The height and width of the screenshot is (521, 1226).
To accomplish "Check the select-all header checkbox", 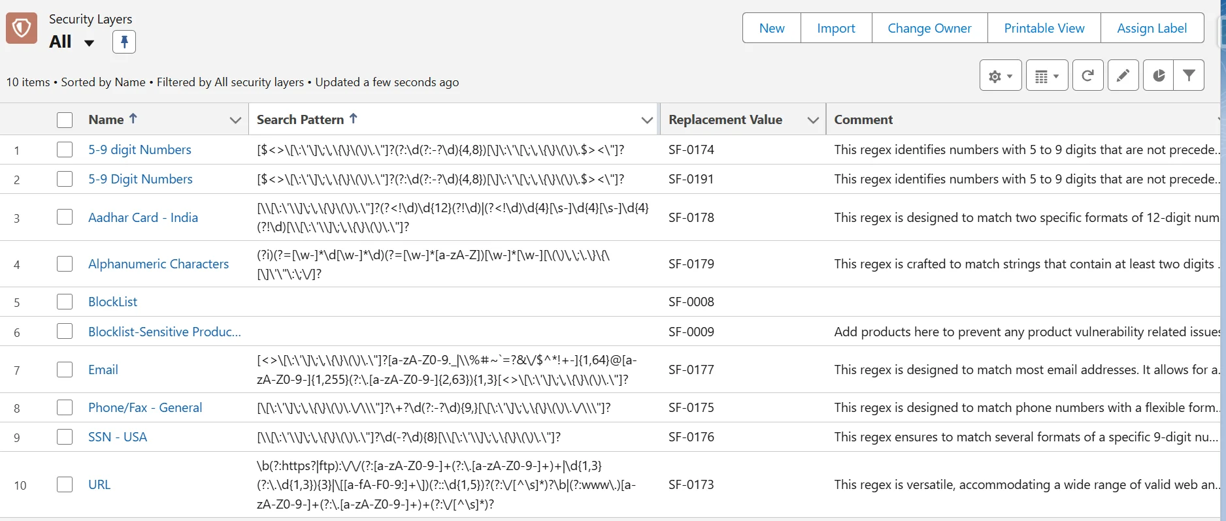I will tap(65, 119).
